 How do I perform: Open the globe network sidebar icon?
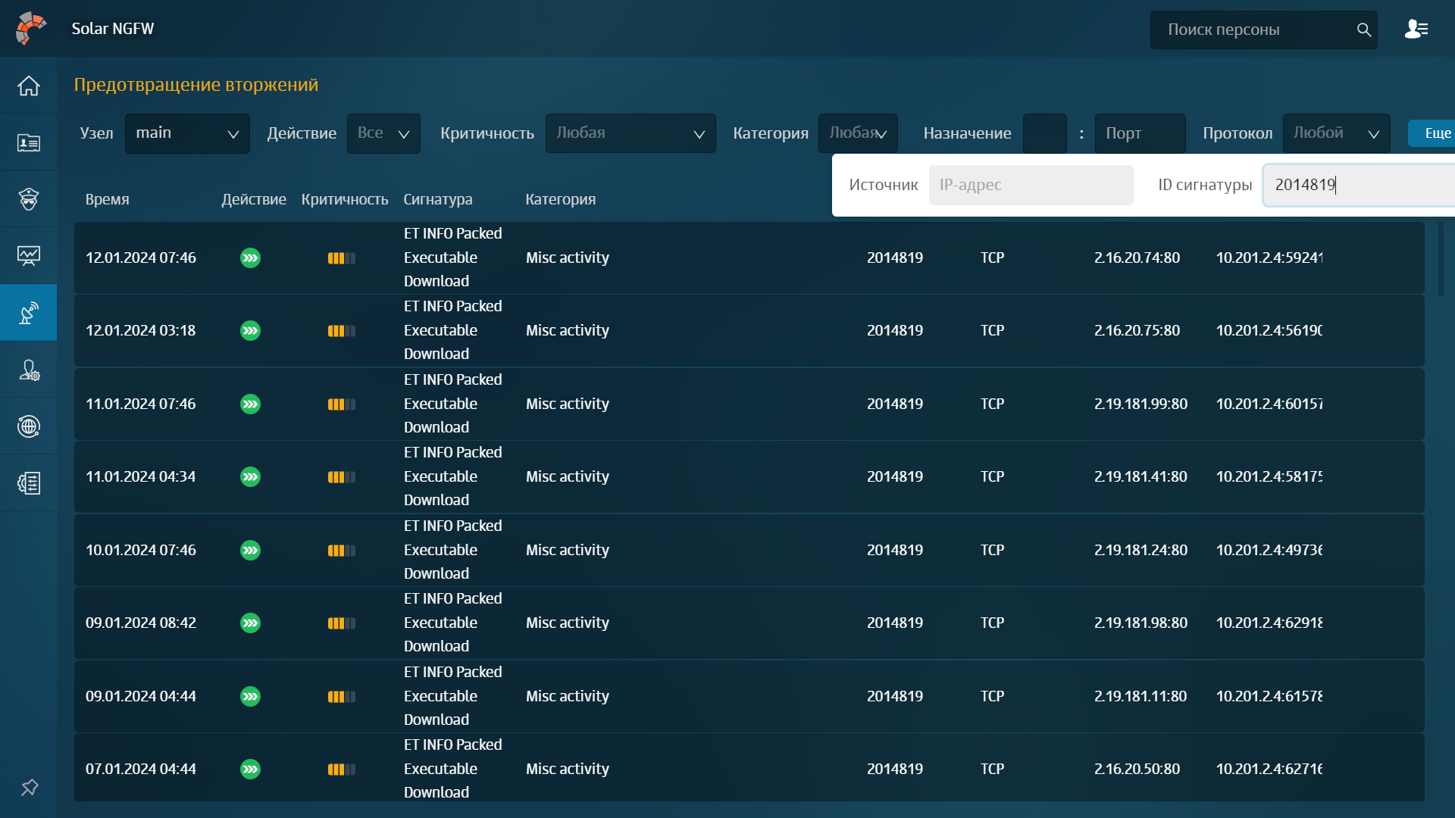(x=29, y=426)
